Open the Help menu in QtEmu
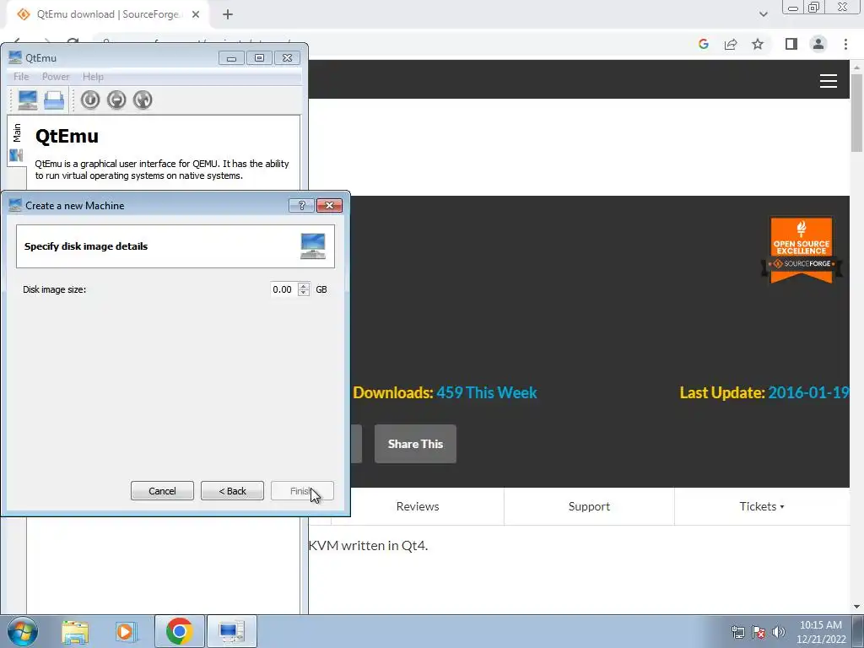The height and width of the screenshot is (648, 864). [93, 77]
